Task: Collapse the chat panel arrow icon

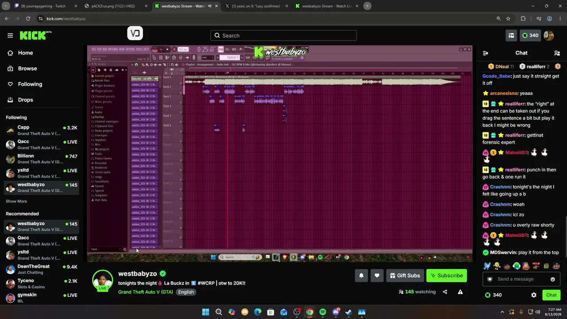Action: coord(485,53)
